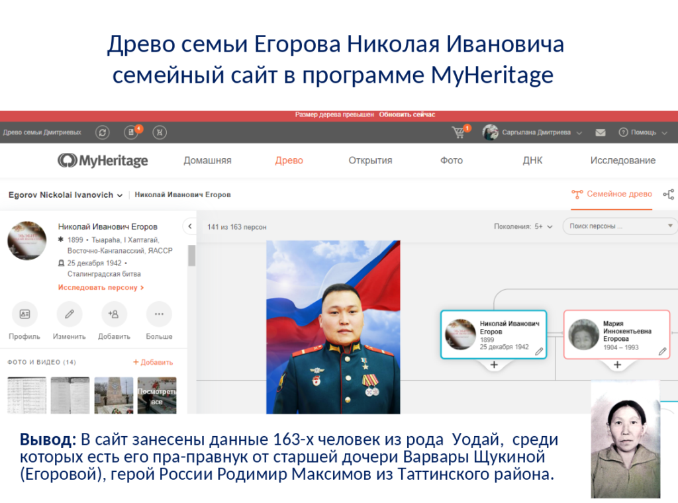Collapse the left person details panel
The height and width of the screenshot is (503, 678).
pos(189,226)
